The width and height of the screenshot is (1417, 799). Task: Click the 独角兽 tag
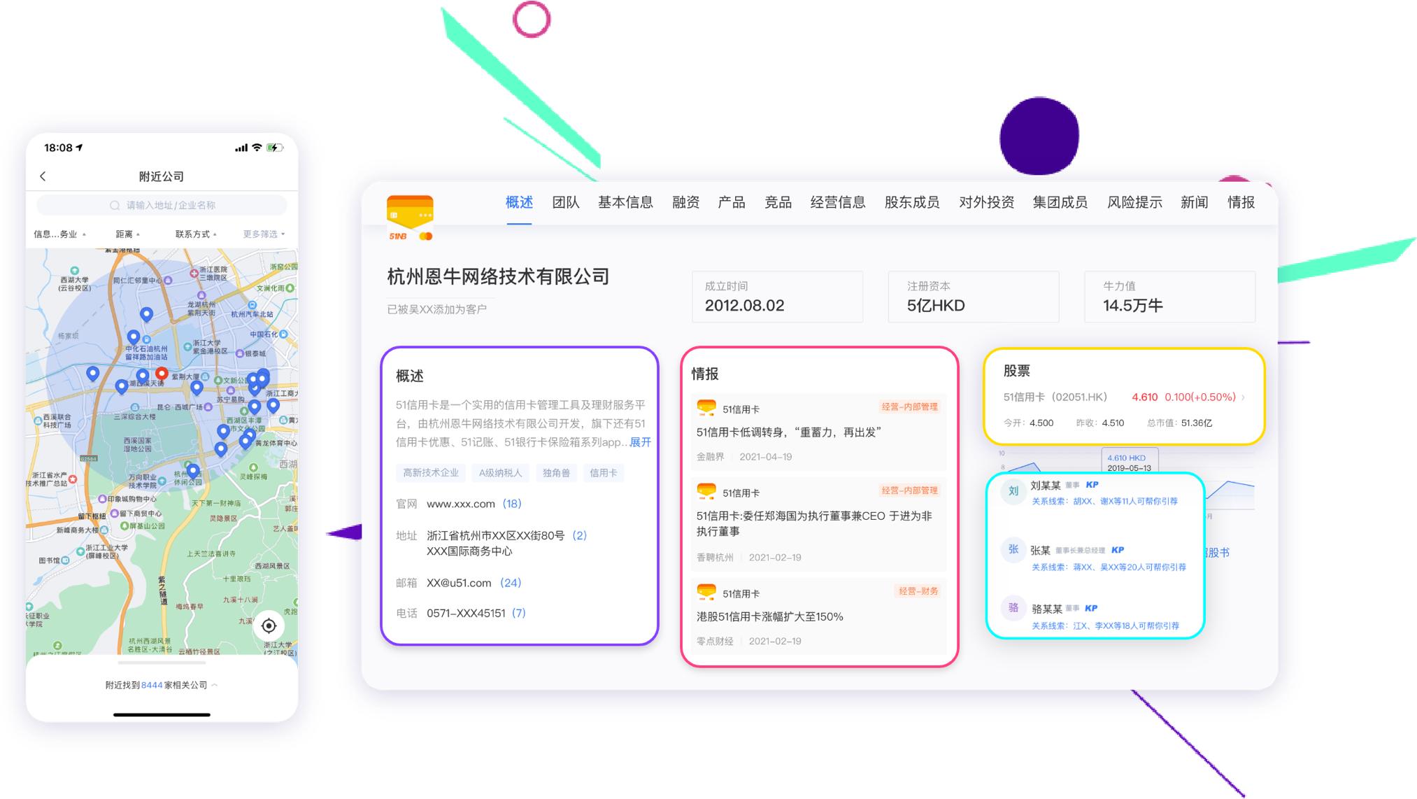[x=556, y=473]
